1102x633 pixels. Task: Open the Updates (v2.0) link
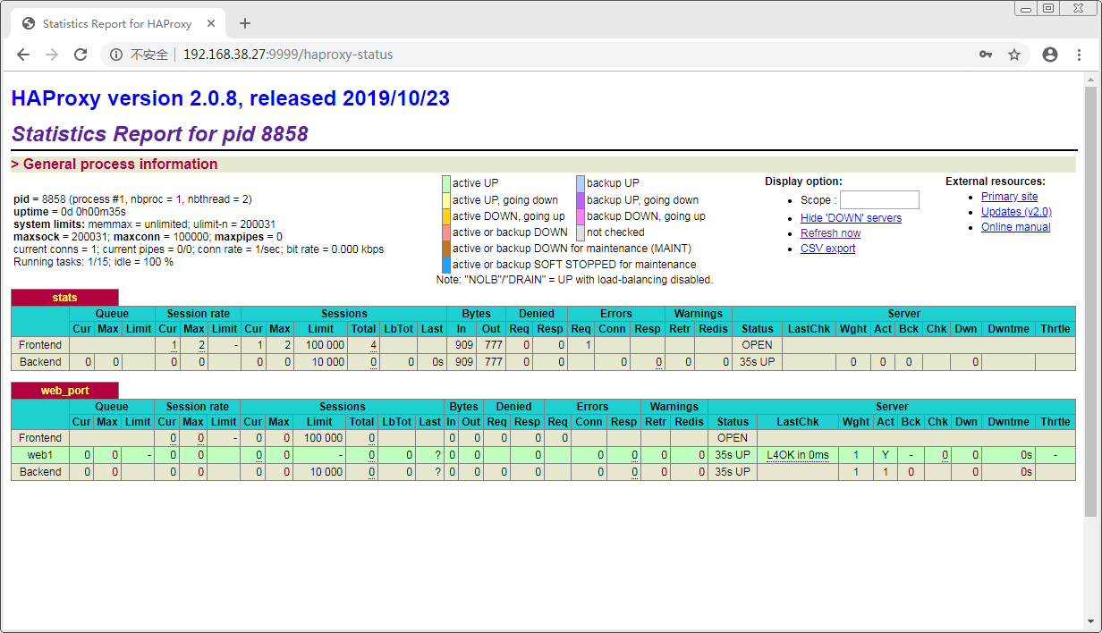point(1016,212)
